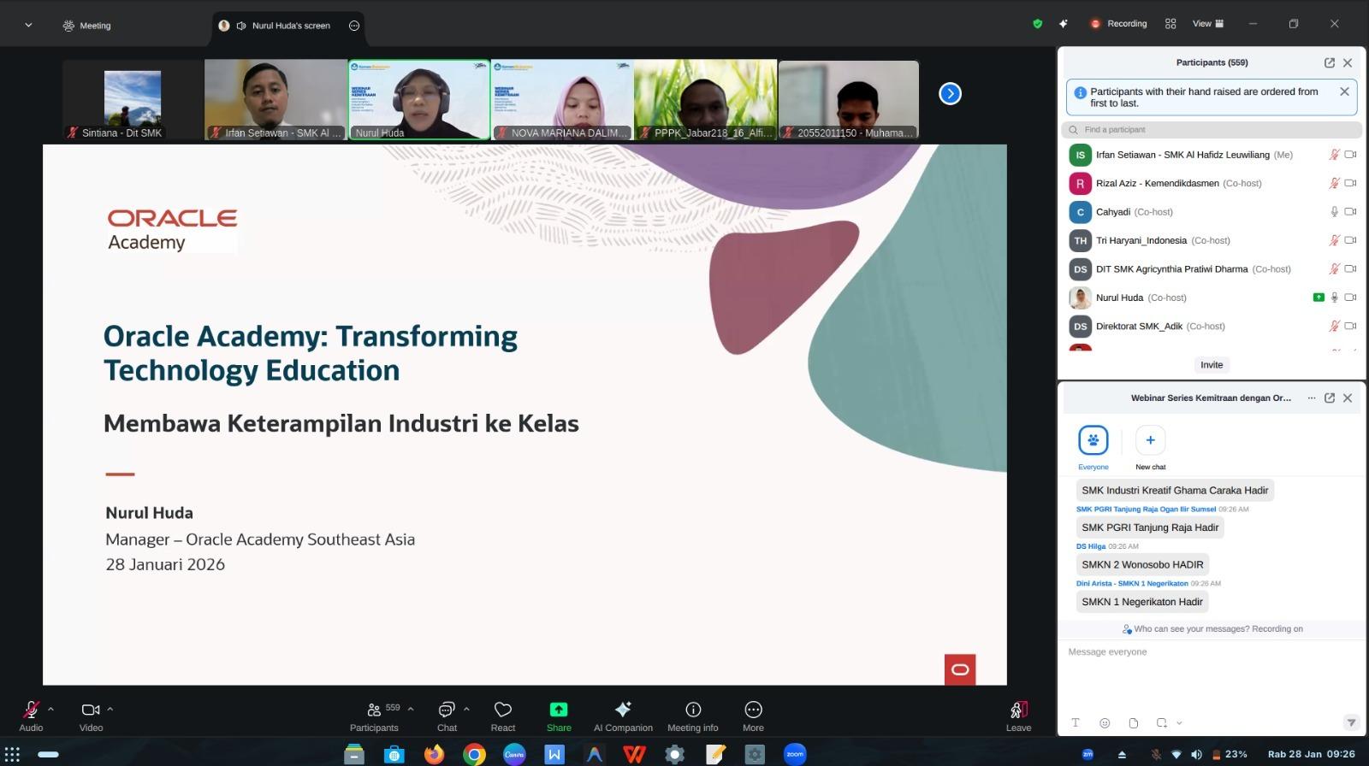Open the apps grid icon near the Recording indicator
The width and height of the screenshot is (1369, 766).
pos(1170,24)
